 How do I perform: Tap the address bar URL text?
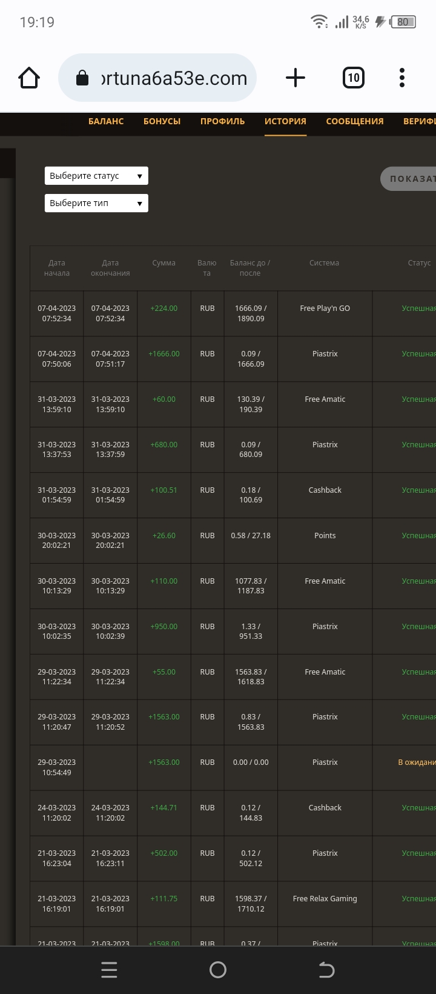tap(174, 78)
